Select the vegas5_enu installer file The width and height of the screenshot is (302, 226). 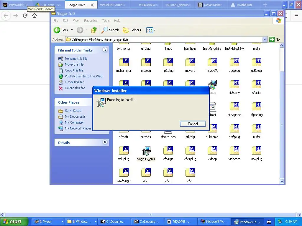pos(146,154)
